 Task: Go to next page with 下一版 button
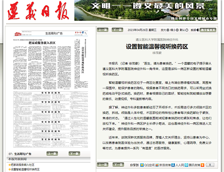point(74,154)
